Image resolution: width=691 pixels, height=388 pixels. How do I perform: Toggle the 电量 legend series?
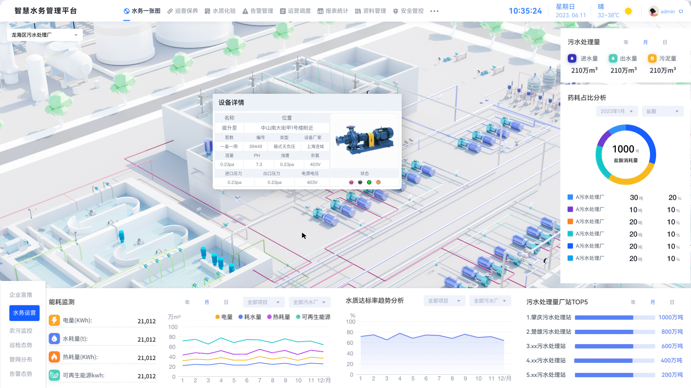click(x=224, y=317)
